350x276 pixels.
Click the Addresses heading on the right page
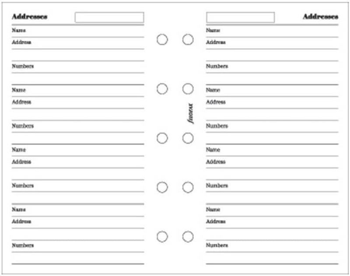pyautogui.click(x=320, y=17)
